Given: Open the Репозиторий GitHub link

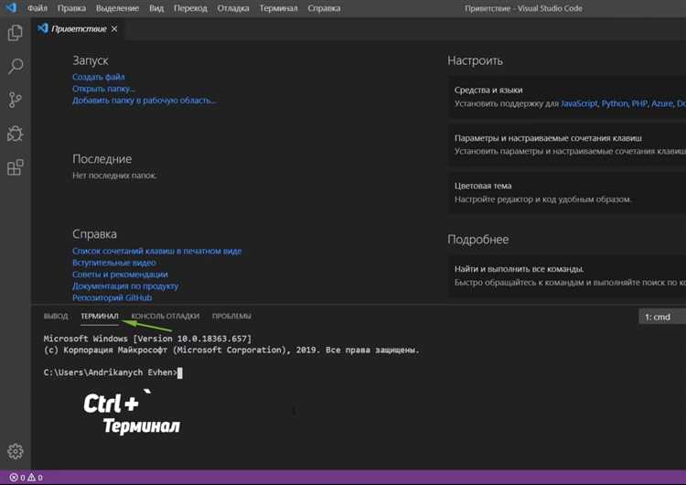Looking at the screenshot, I should click(x=112, y=297).
